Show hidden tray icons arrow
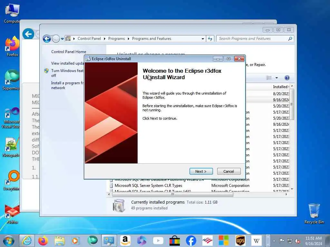The height and width of the screenshot is (247, 330). click(x=274, y=241)
